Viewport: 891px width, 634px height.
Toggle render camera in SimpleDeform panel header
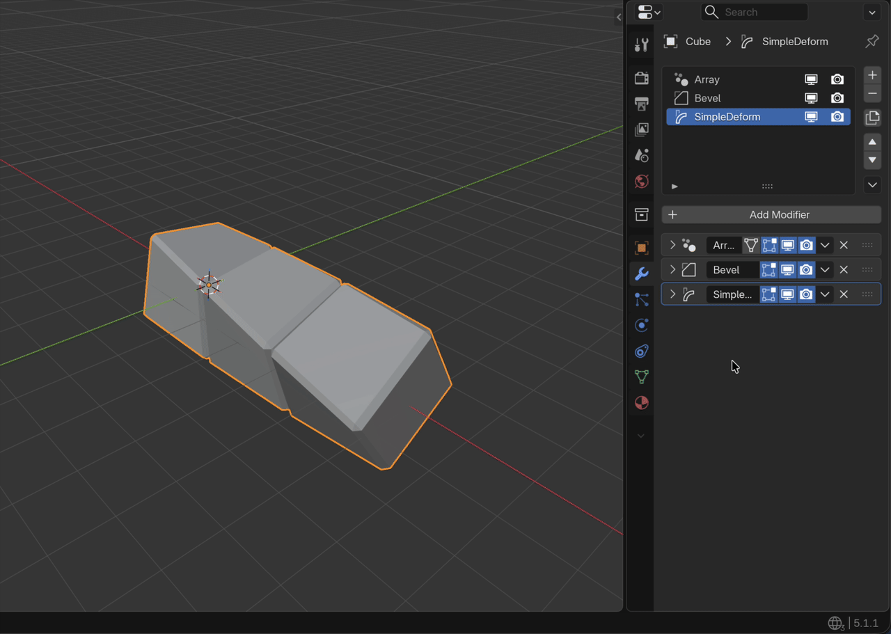click(806, 294)
